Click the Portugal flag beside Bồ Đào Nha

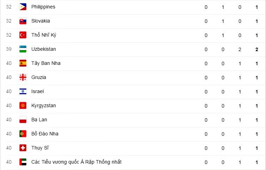(x=23, y=134)
